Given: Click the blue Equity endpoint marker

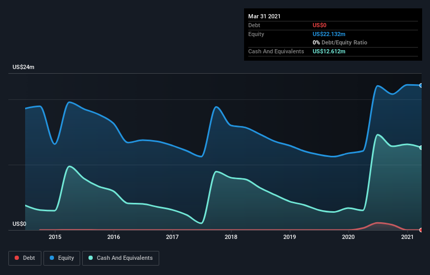Looking at the screenshot, I should tap(421, 86).
